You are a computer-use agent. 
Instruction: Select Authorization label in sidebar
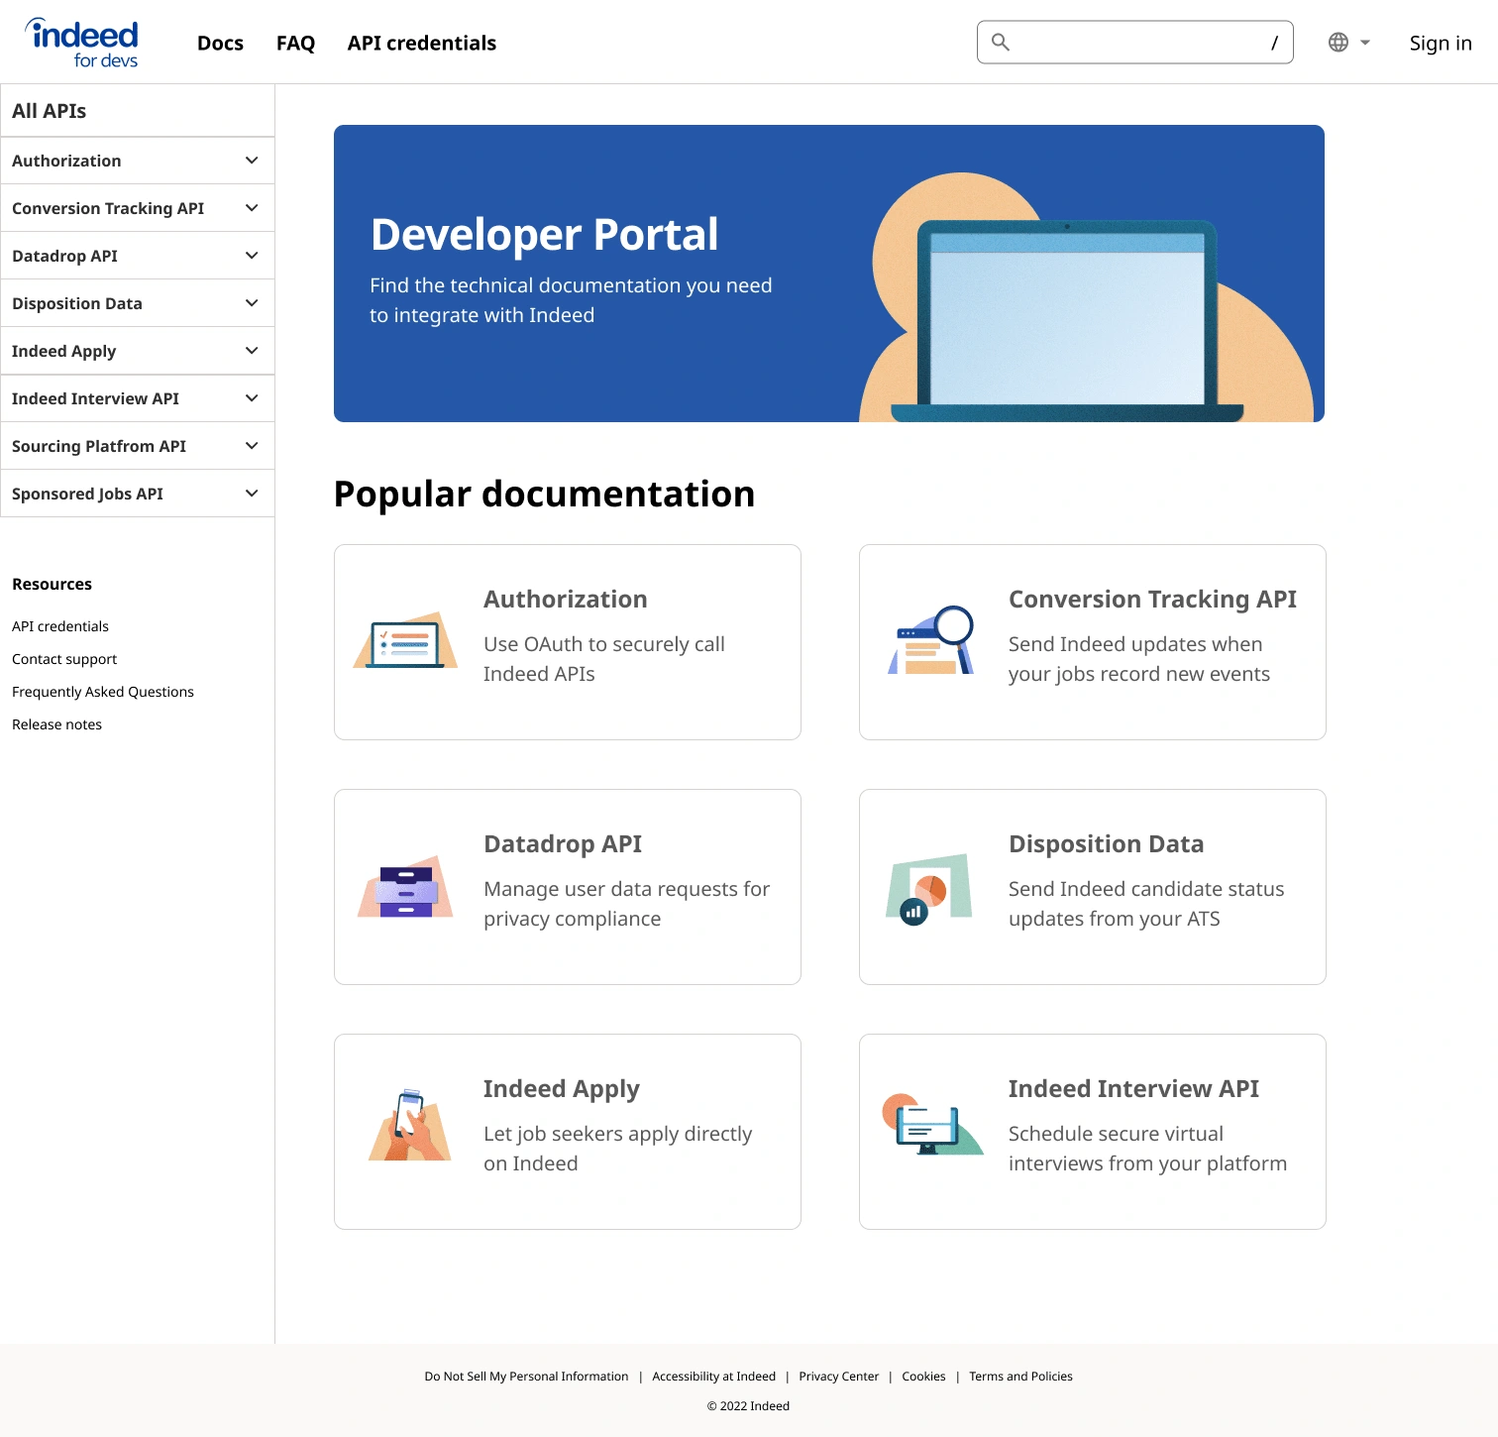(x=66, y=161)
